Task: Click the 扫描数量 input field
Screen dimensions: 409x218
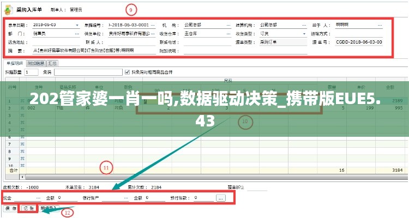Action: pyautogui.click(x=31, y=71)
